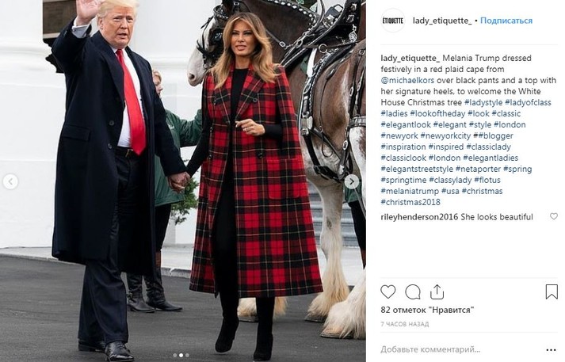Like the post with heart icon
Screen dimensions: 565x362
(388, 292)
